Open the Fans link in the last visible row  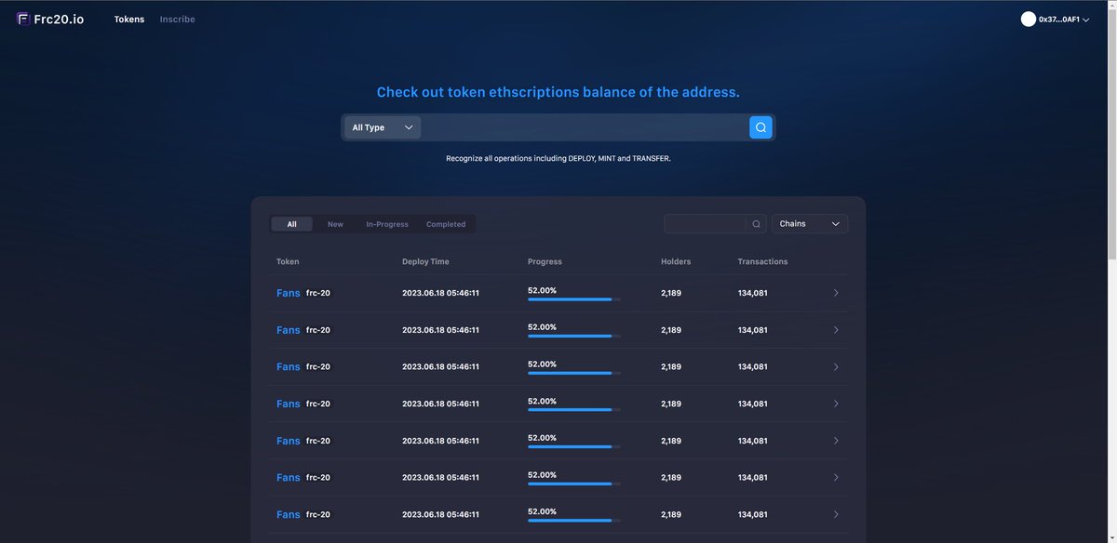(x=289, y=514)
